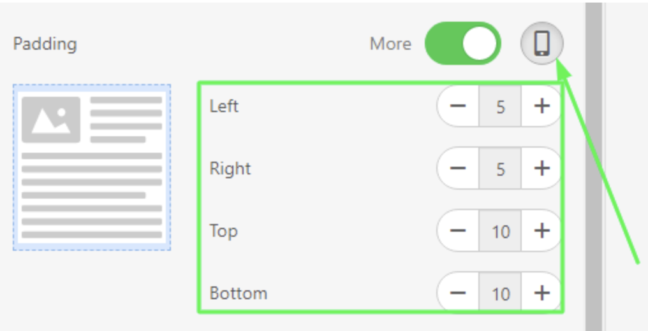The height and width of the screenshot is (331, 648).
Task: Select the Left padding value field
Action: point(500,106)
